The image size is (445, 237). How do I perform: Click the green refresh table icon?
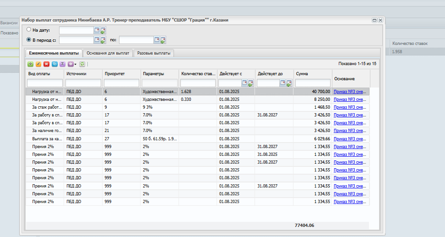point(82,64)
